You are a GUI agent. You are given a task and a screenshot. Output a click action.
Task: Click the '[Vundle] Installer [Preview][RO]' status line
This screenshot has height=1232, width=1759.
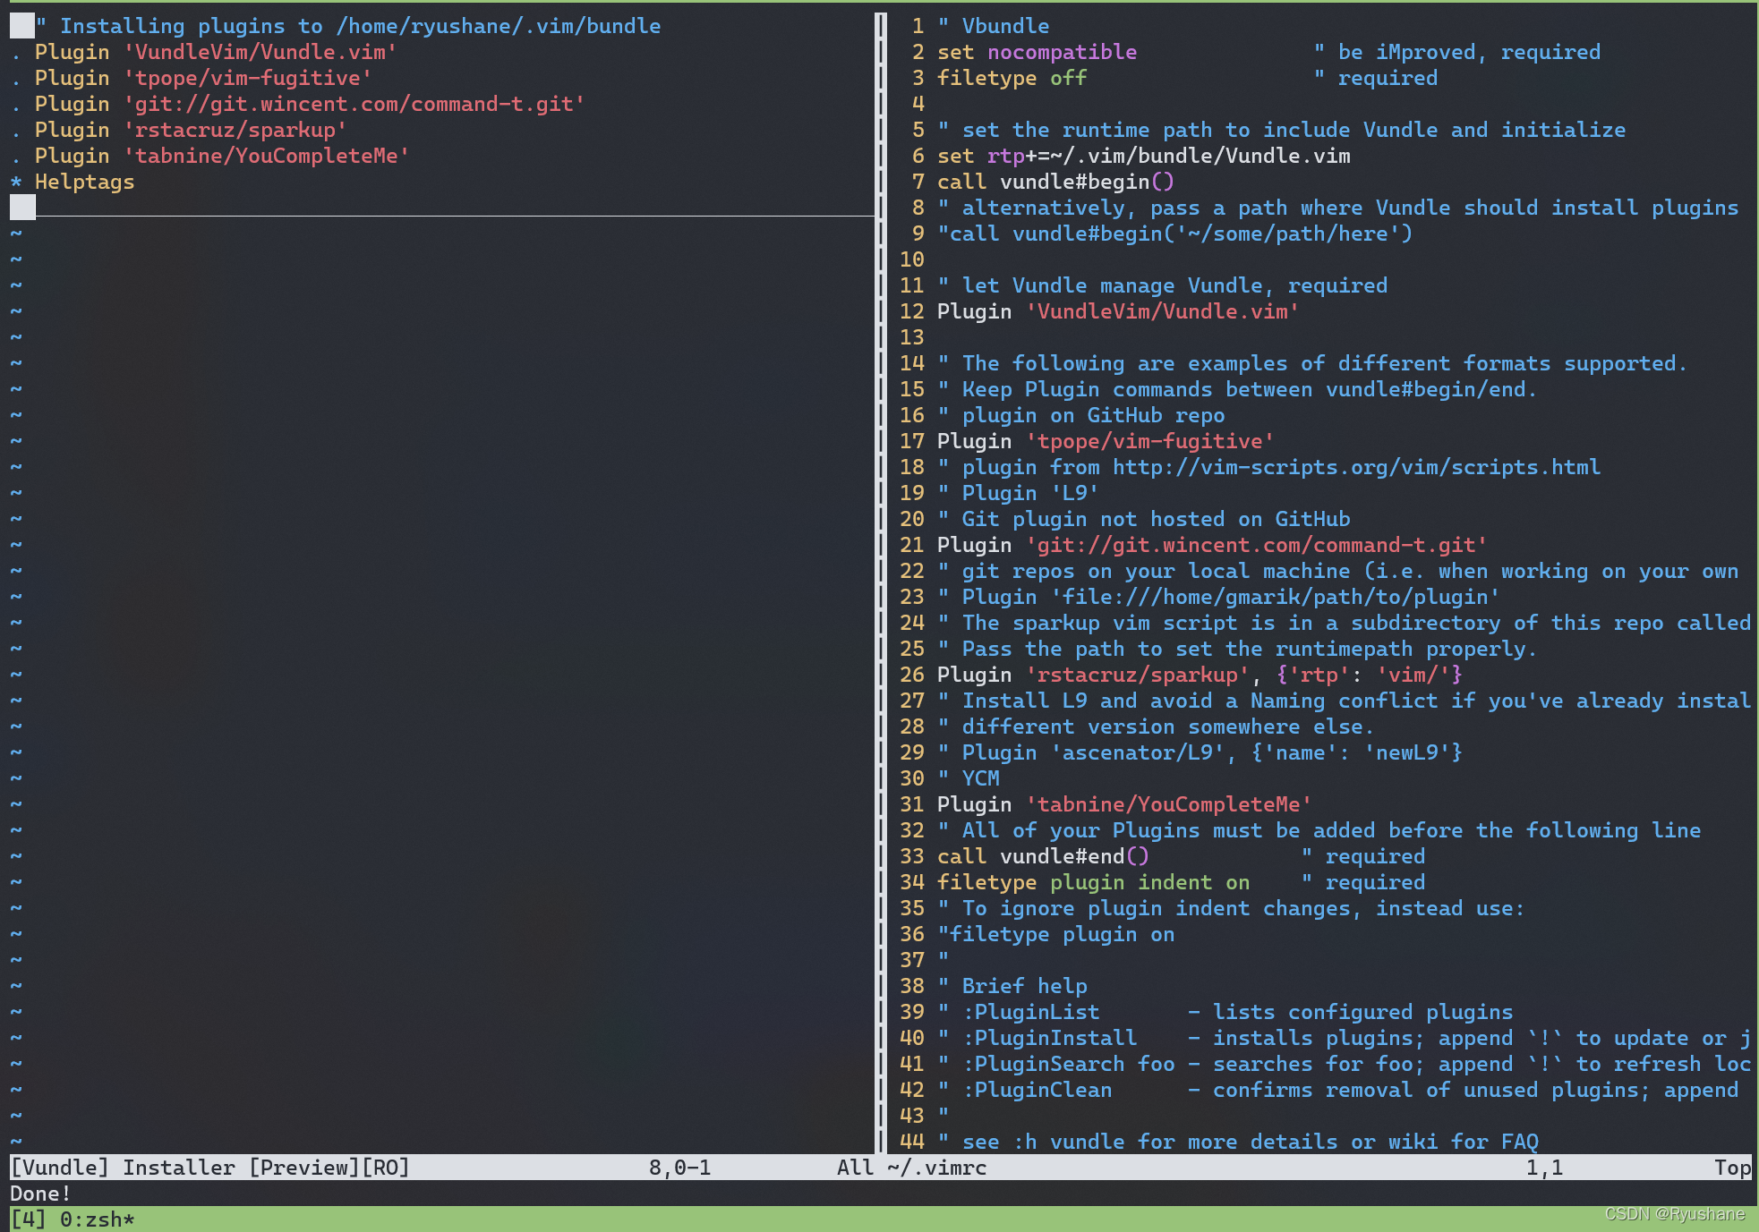coord(209,1168)
